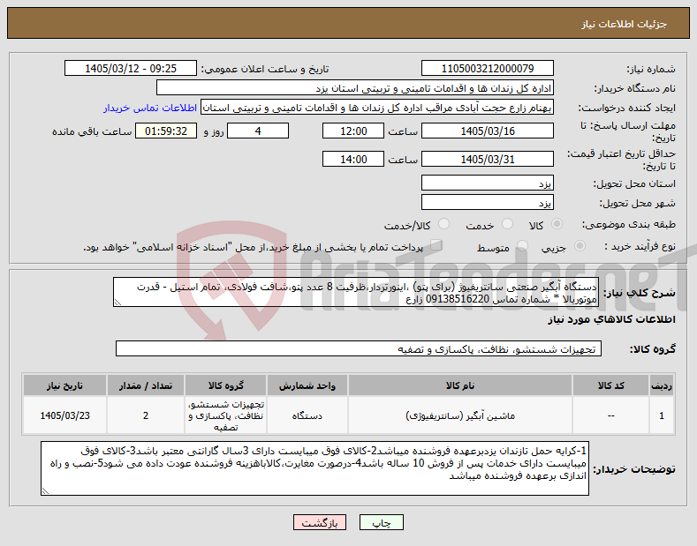The image size is (697, 546).
Task: Click the نوع فرآیند خرید label
Action: pos(640,246)
